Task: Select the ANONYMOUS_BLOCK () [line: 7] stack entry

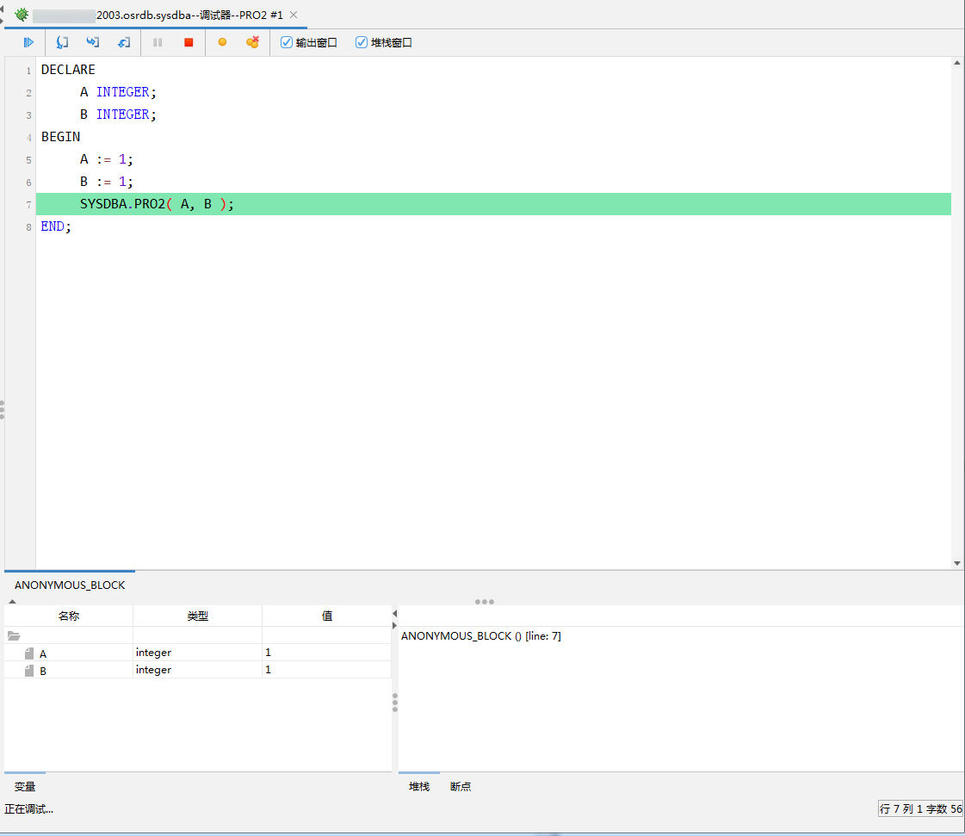Action: click(x=481, y=636)
